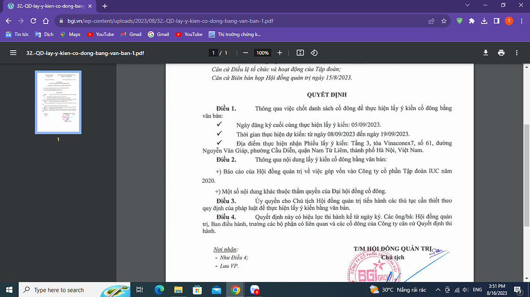Toggle the PDF sidebar menu
The image size is (530, 297).
tap(13, 53)
